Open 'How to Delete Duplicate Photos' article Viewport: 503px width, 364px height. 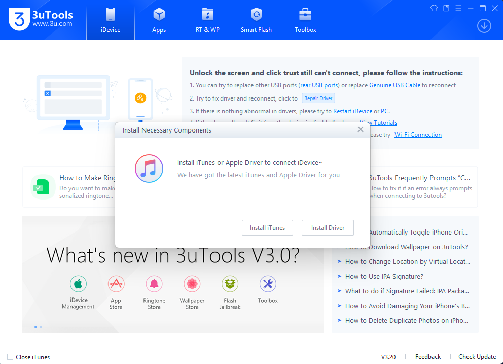pyautogui.click(x=407, y=321)
